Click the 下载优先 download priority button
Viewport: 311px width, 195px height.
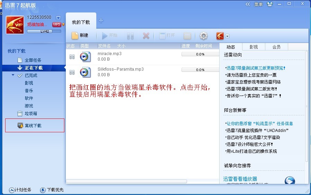[x=52, y=190]
